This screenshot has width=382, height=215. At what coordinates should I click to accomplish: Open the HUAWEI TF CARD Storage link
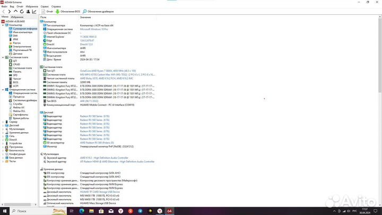[x=100, y=192]
